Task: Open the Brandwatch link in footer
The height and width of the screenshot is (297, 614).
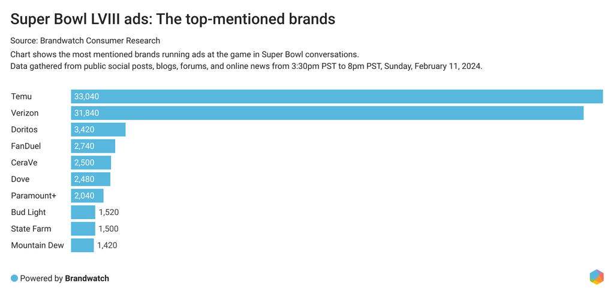Action: click(87, 278)
